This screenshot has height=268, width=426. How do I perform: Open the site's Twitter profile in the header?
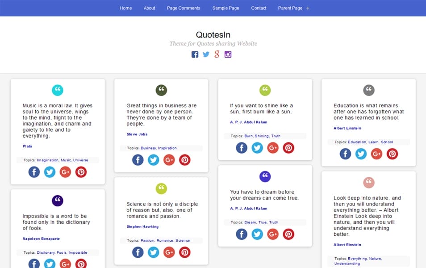click(206, 54)
